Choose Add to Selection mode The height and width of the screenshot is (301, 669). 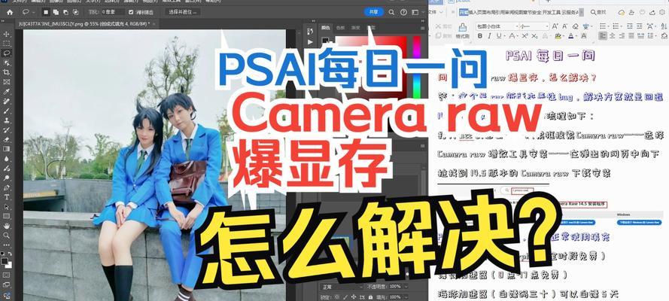[56, 12]
